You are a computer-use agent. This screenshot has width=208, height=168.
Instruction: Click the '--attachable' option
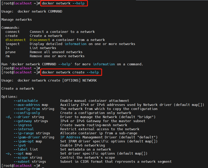[26, 101]
